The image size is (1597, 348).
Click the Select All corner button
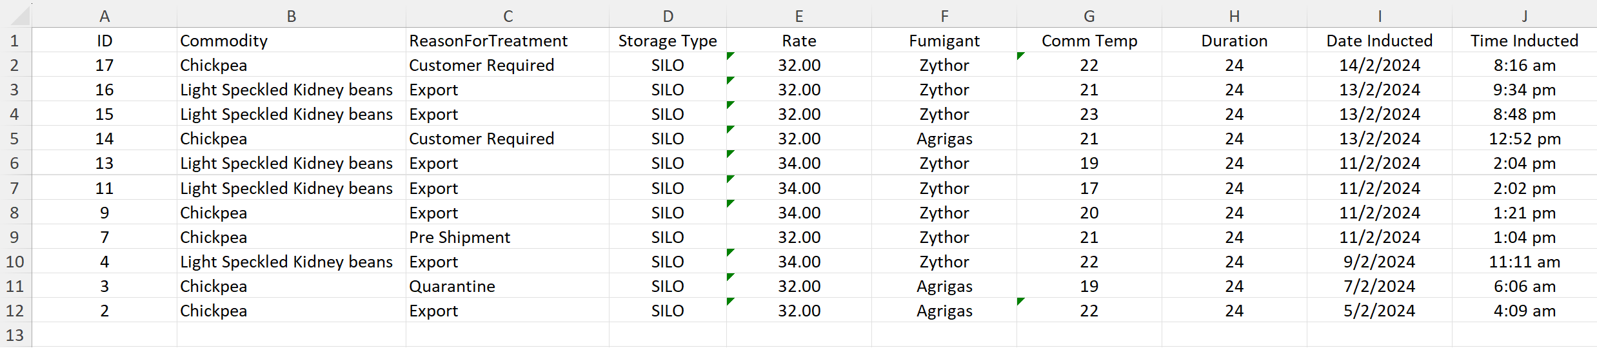click(15, 14)
